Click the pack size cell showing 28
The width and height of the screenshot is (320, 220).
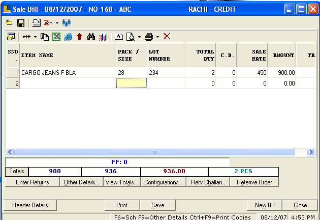tap(132, 73)
